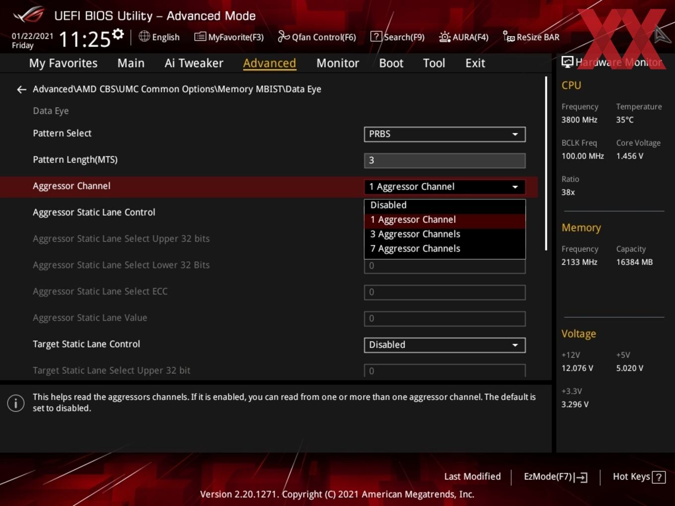This screenshot has height=506, width=675.
Task: Click the Data Eye heading
Action: tap(51, 111)
